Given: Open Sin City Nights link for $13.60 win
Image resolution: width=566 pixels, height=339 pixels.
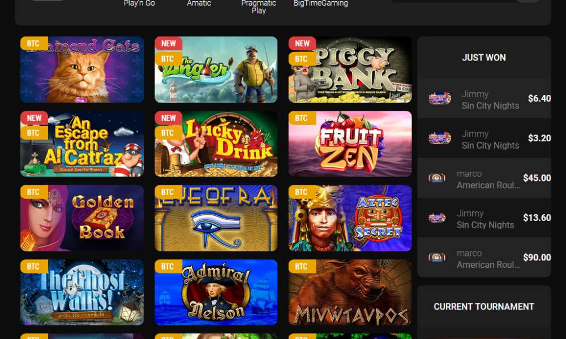Looking at the screenshot, I should [485, 225].
